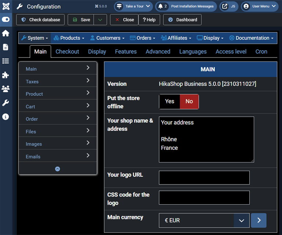Click the chevron next to Cart

[88, 105]
